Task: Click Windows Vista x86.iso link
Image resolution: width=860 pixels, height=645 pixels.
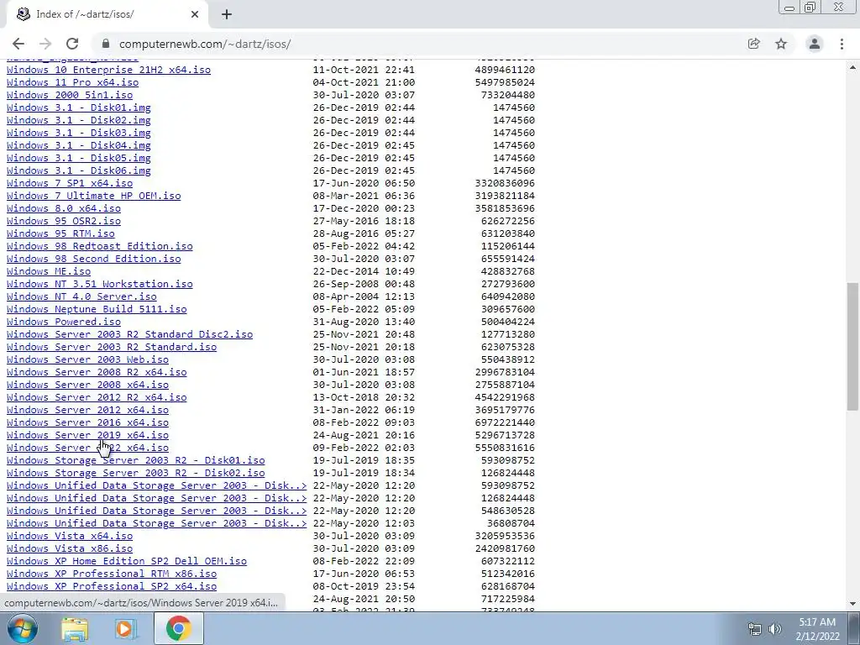Action: pyautogui.click(x=70, y=549)
